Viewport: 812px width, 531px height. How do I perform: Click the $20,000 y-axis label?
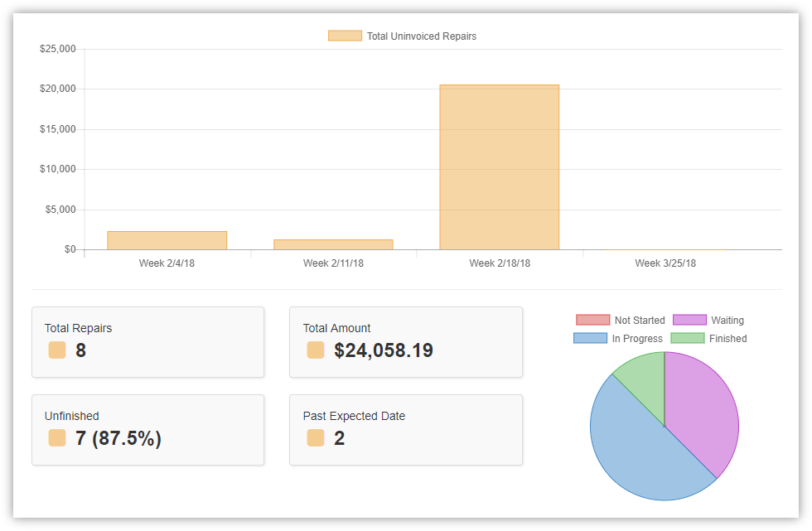[58, 89]
